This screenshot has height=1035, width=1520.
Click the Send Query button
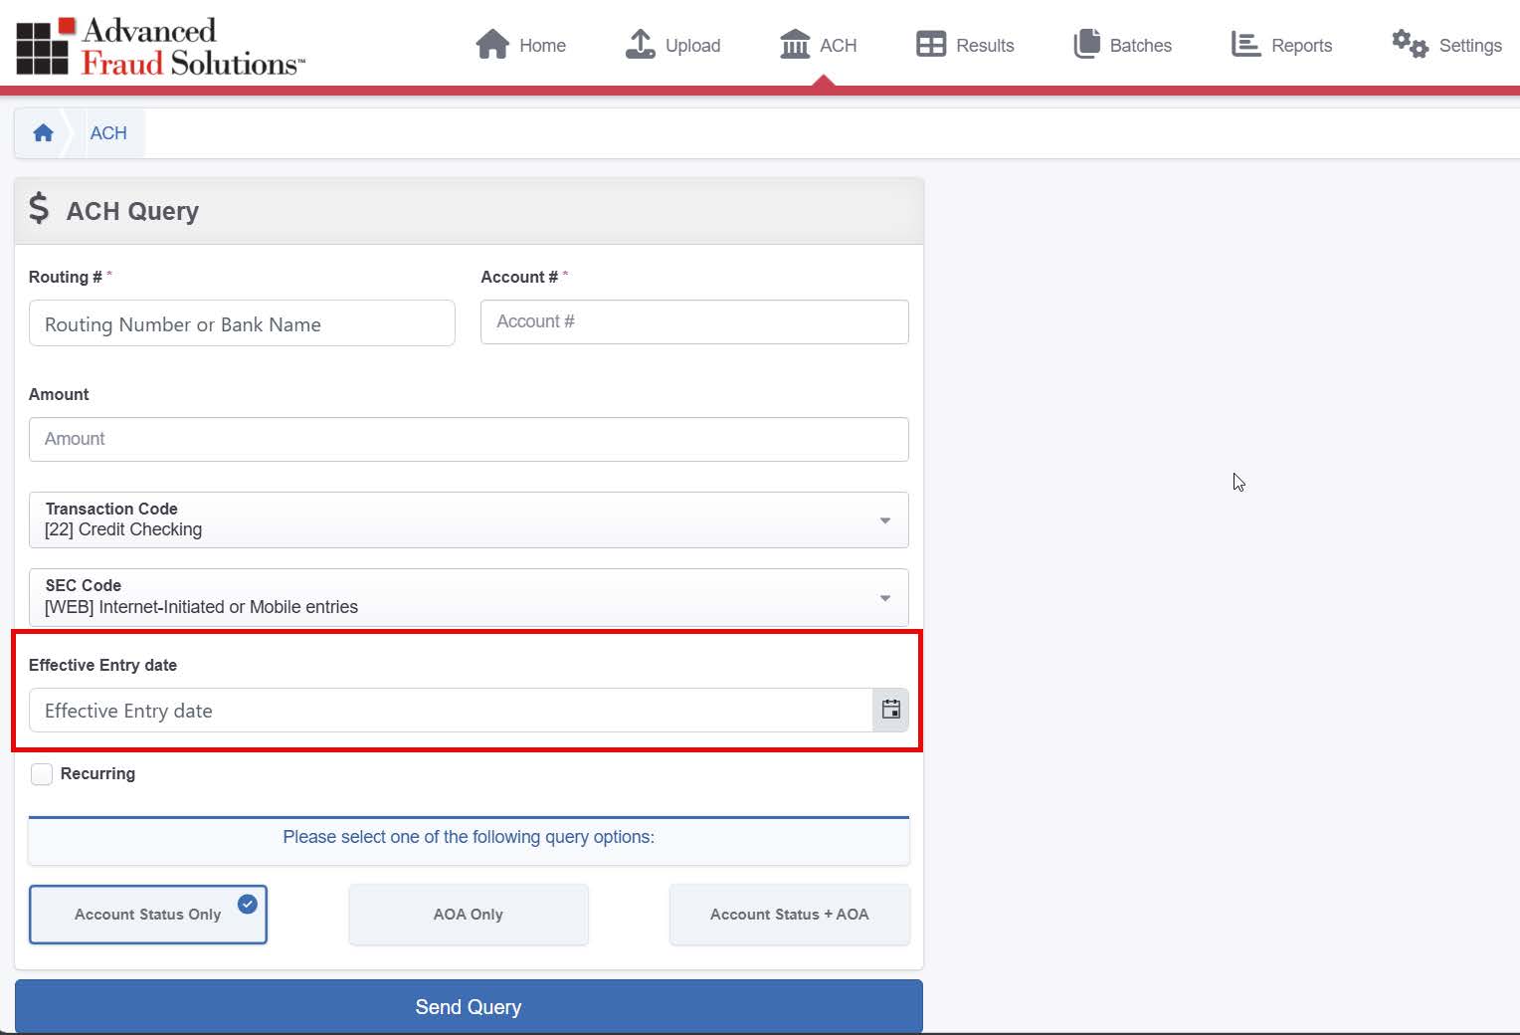[x=469, y=1006]
